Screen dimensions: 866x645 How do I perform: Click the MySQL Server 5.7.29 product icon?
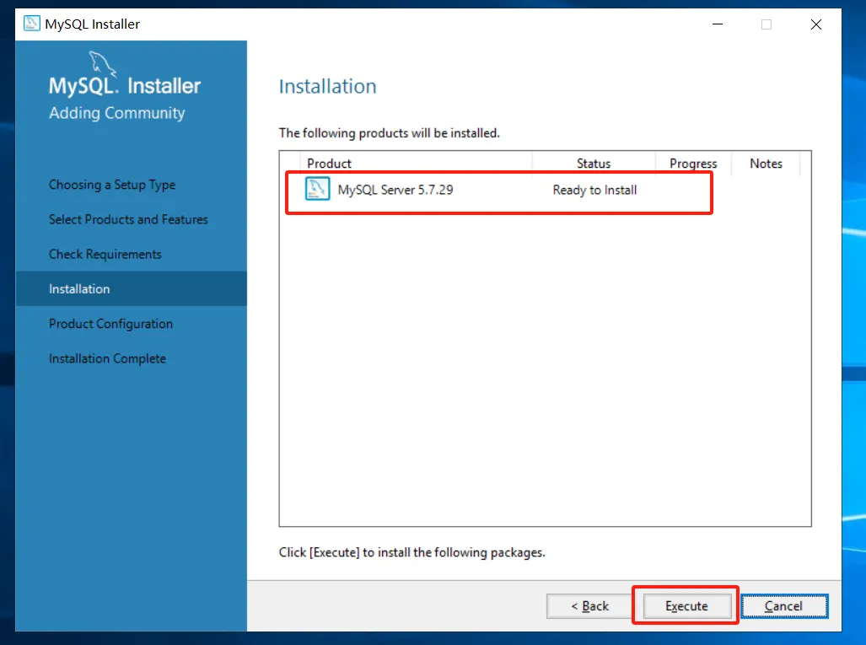tap(317, 189)
